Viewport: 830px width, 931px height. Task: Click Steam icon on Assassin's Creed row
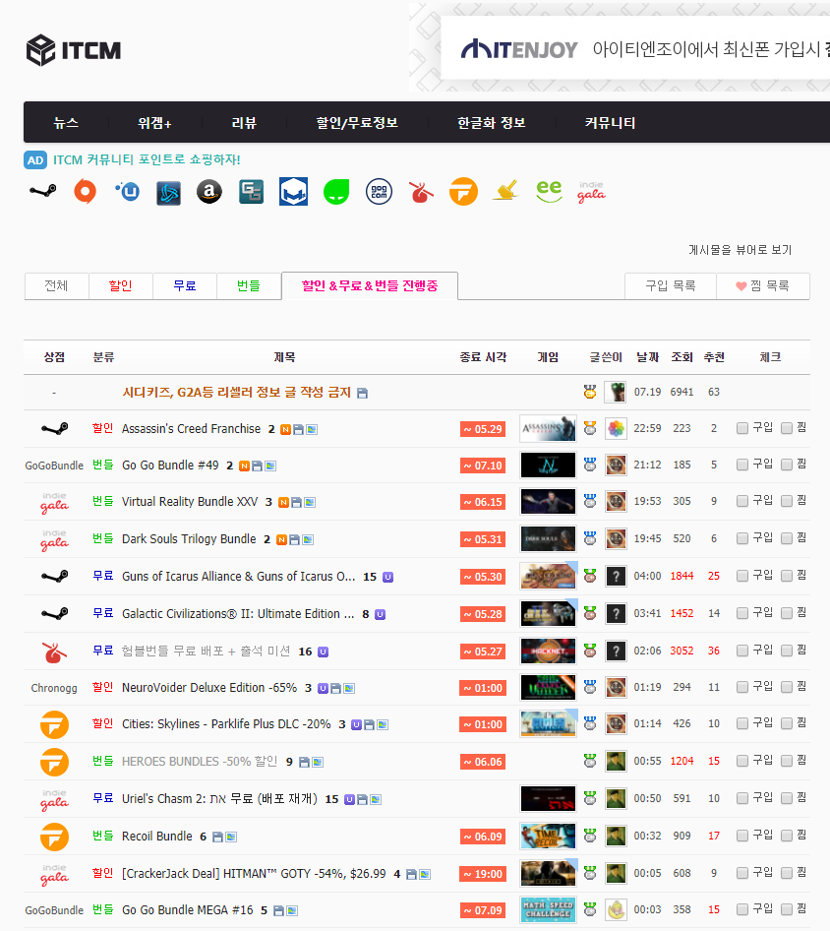point(54,429)
